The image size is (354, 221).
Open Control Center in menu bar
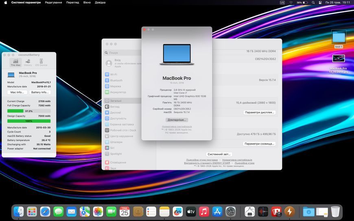click(x=320, y=2)
